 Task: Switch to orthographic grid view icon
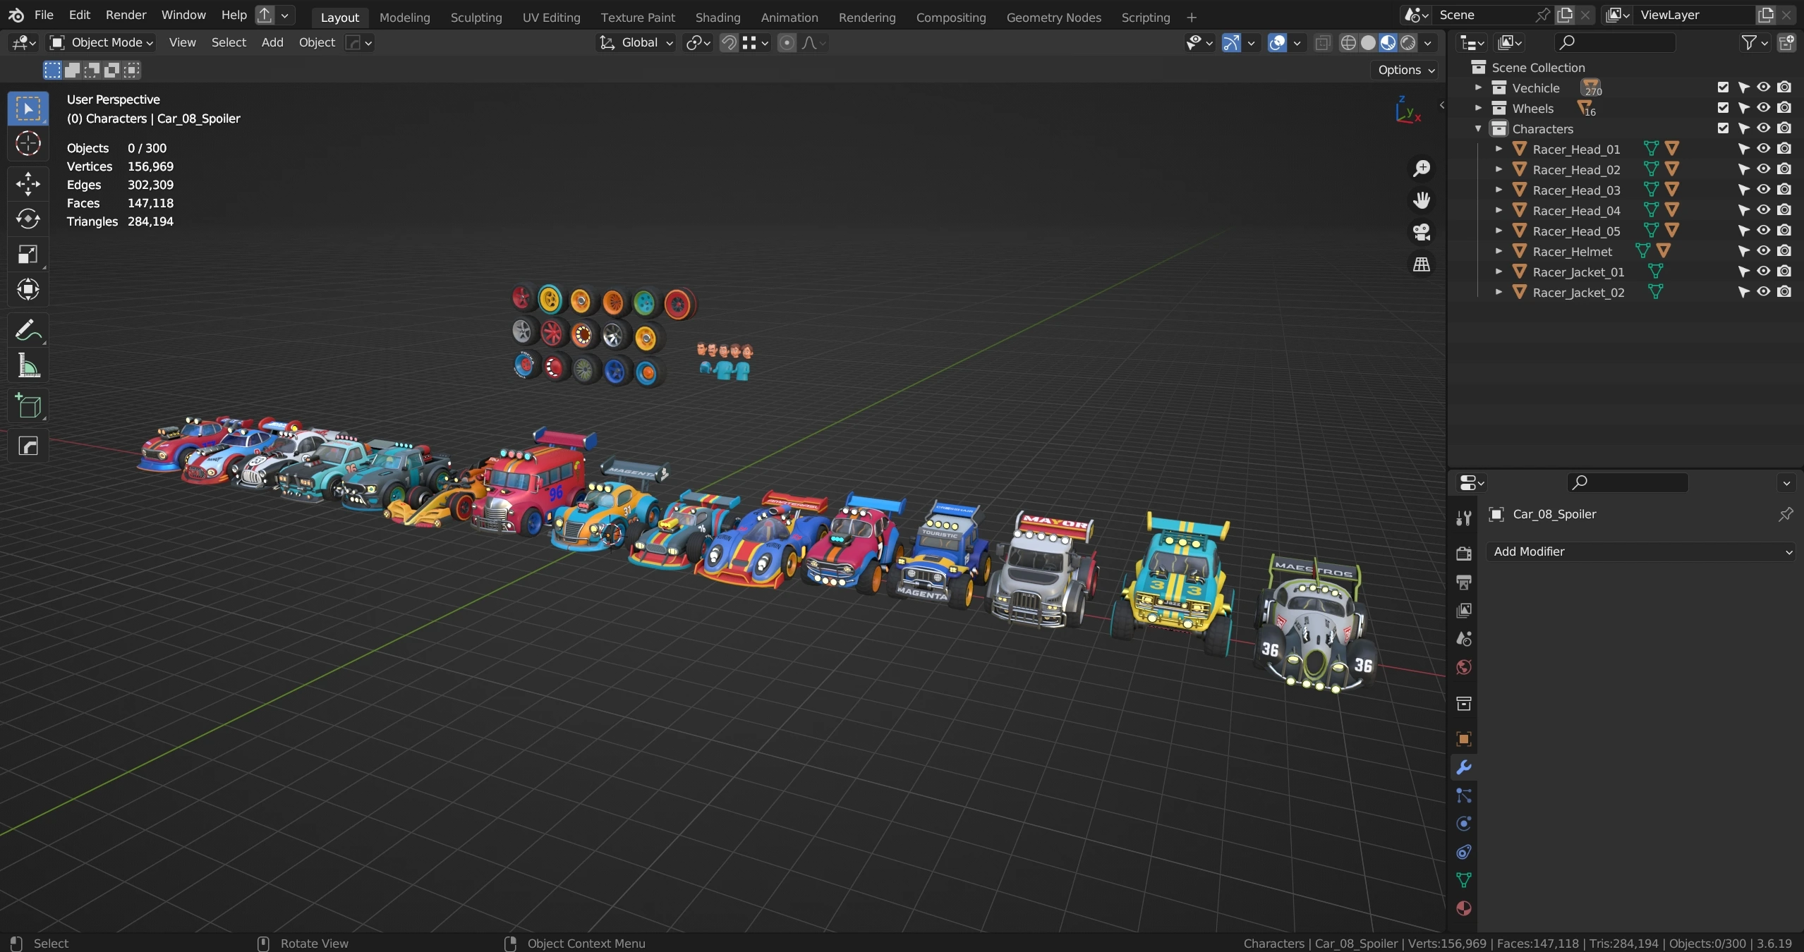click(1421, 264)
